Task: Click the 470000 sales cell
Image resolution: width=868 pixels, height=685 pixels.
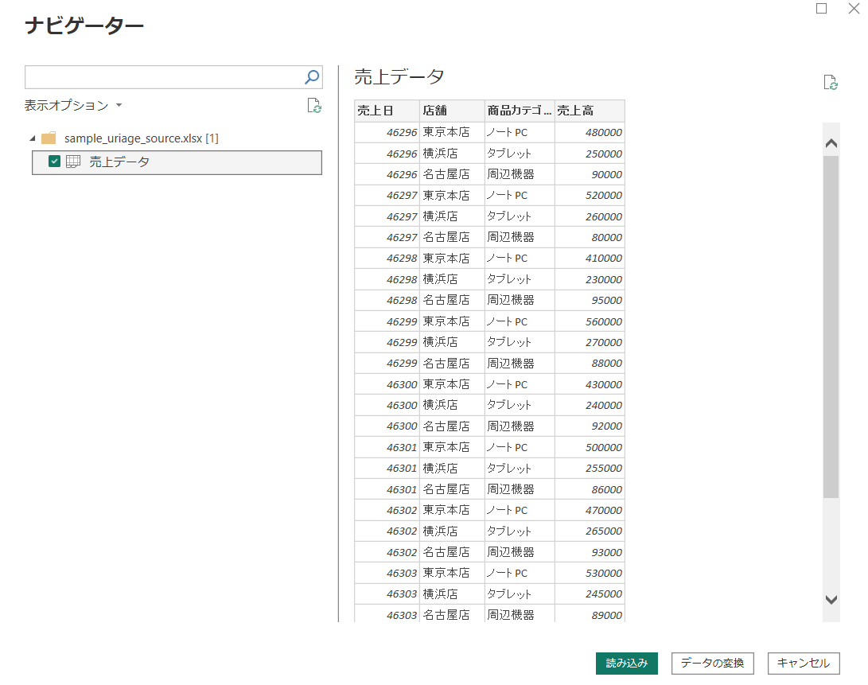Action: coord(590,510)
